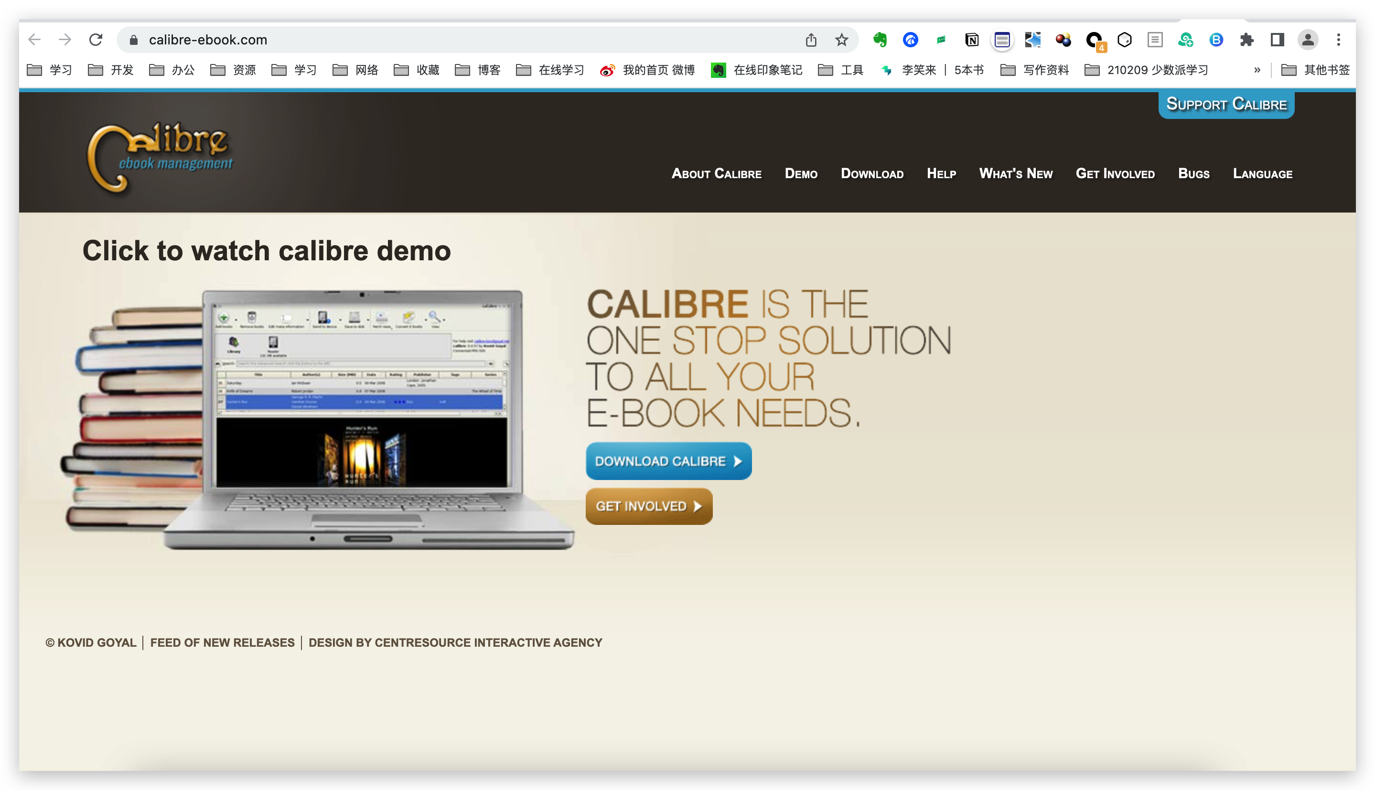Open the Chrome profile avatar menu
The height and width of the screenshot is (790, 1375).
[1308, 40]
